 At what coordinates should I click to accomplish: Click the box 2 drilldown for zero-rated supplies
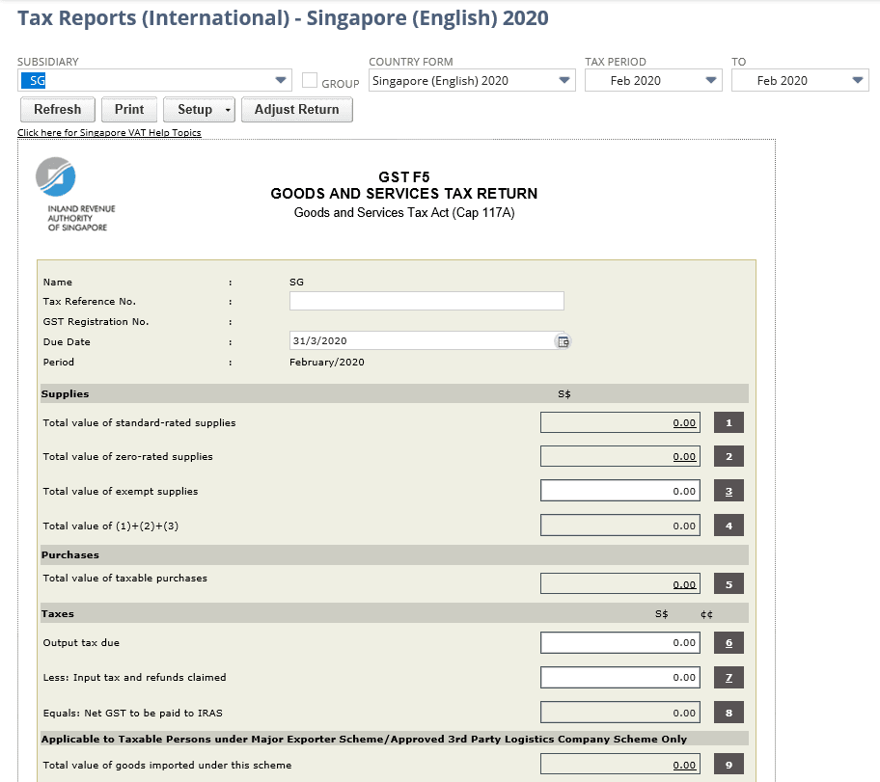click(729, 455)
